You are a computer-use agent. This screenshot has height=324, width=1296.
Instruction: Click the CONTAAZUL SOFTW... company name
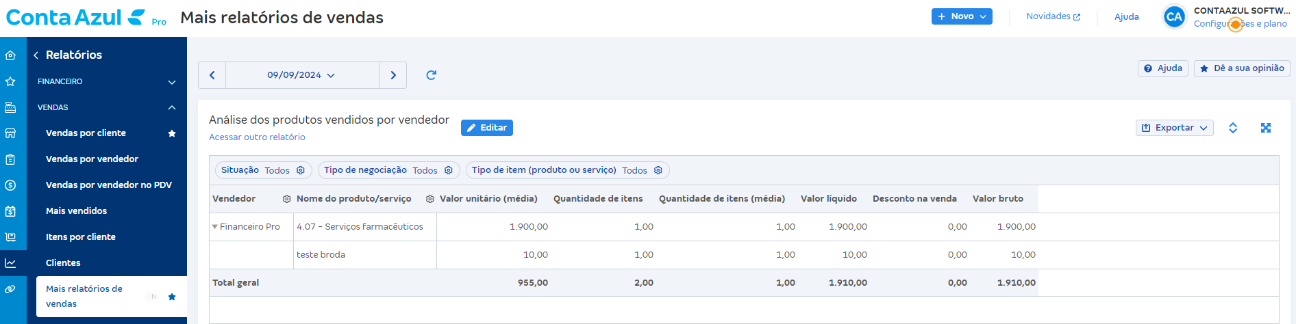coord(1242,11)
